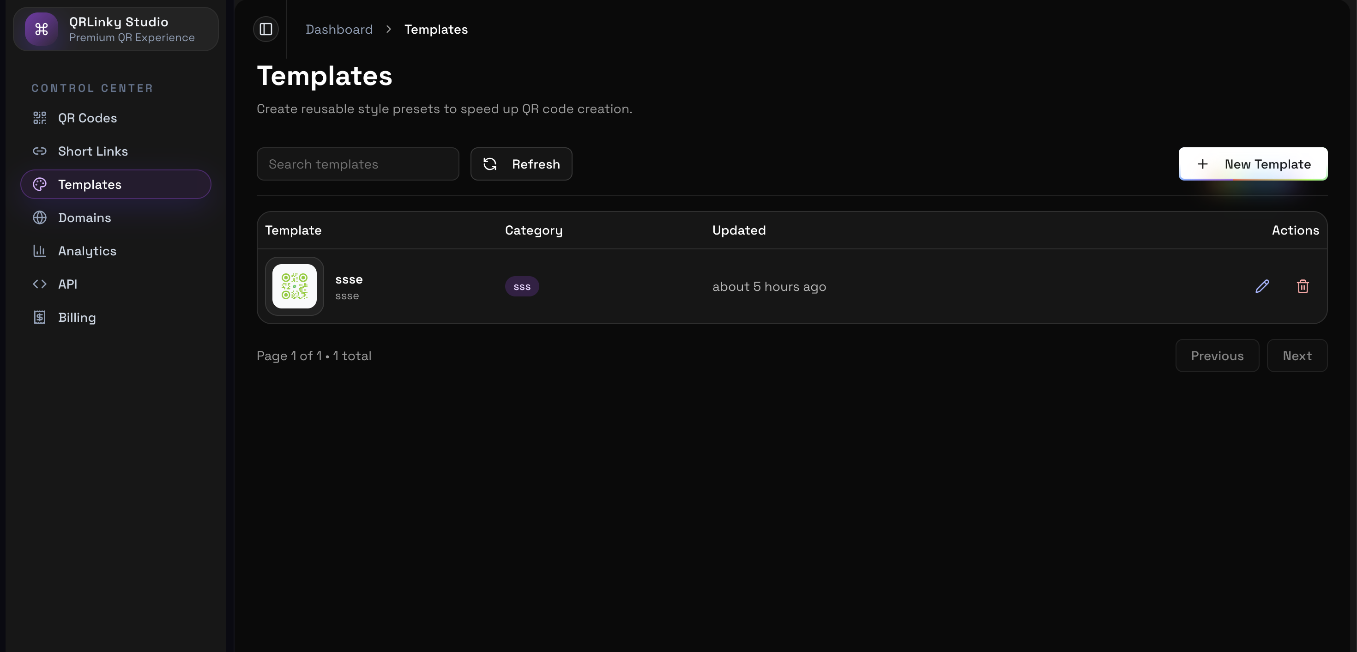Edit the ssse template with the pencil icon
1357x652 pixels.
(1262, 286)
